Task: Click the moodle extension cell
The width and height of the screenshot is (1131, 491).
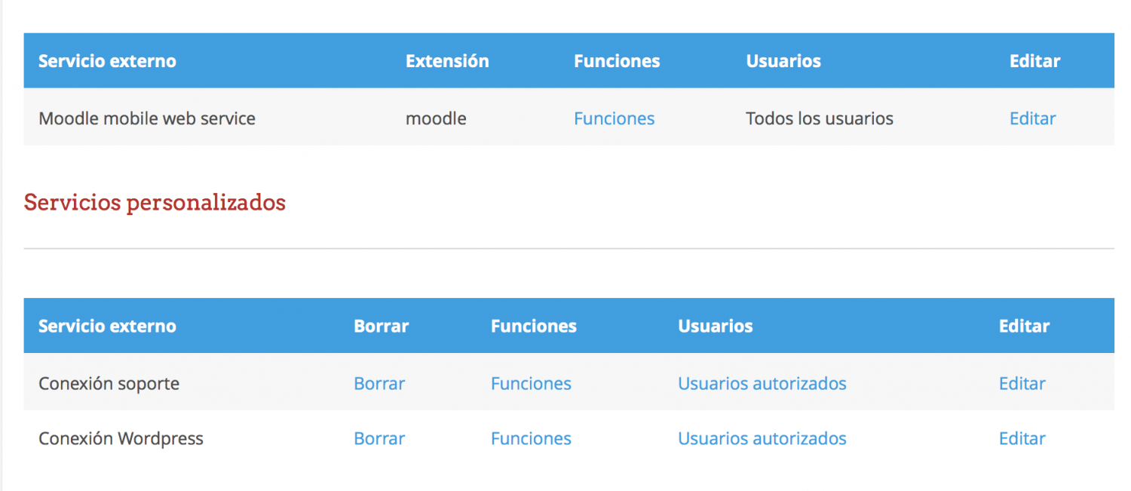Action: point(436,118)
